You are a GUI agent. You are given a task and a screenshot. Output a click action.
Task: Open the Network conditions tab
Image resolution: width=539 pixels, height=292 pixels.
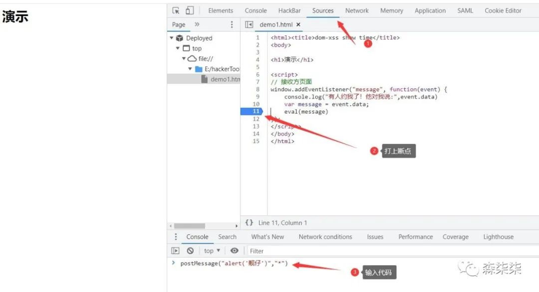pyautogui.click(x=325, y=237)
